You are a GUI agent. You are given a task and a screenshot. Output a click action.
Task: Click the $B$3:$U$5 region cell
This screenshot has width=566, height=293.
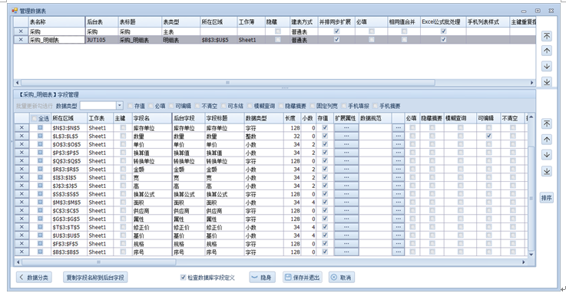218,40
